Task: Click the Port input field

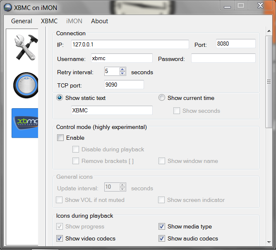Action: [236, 44]
